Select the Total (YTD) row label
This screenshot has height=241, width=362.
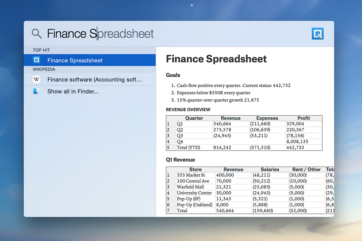tap(189, 148)
